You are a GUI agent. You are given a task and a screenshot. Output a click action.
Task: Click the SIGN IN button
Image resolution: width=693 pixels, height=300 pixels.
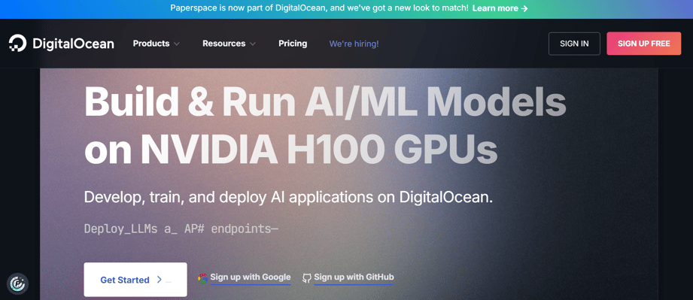pos(574,44)
